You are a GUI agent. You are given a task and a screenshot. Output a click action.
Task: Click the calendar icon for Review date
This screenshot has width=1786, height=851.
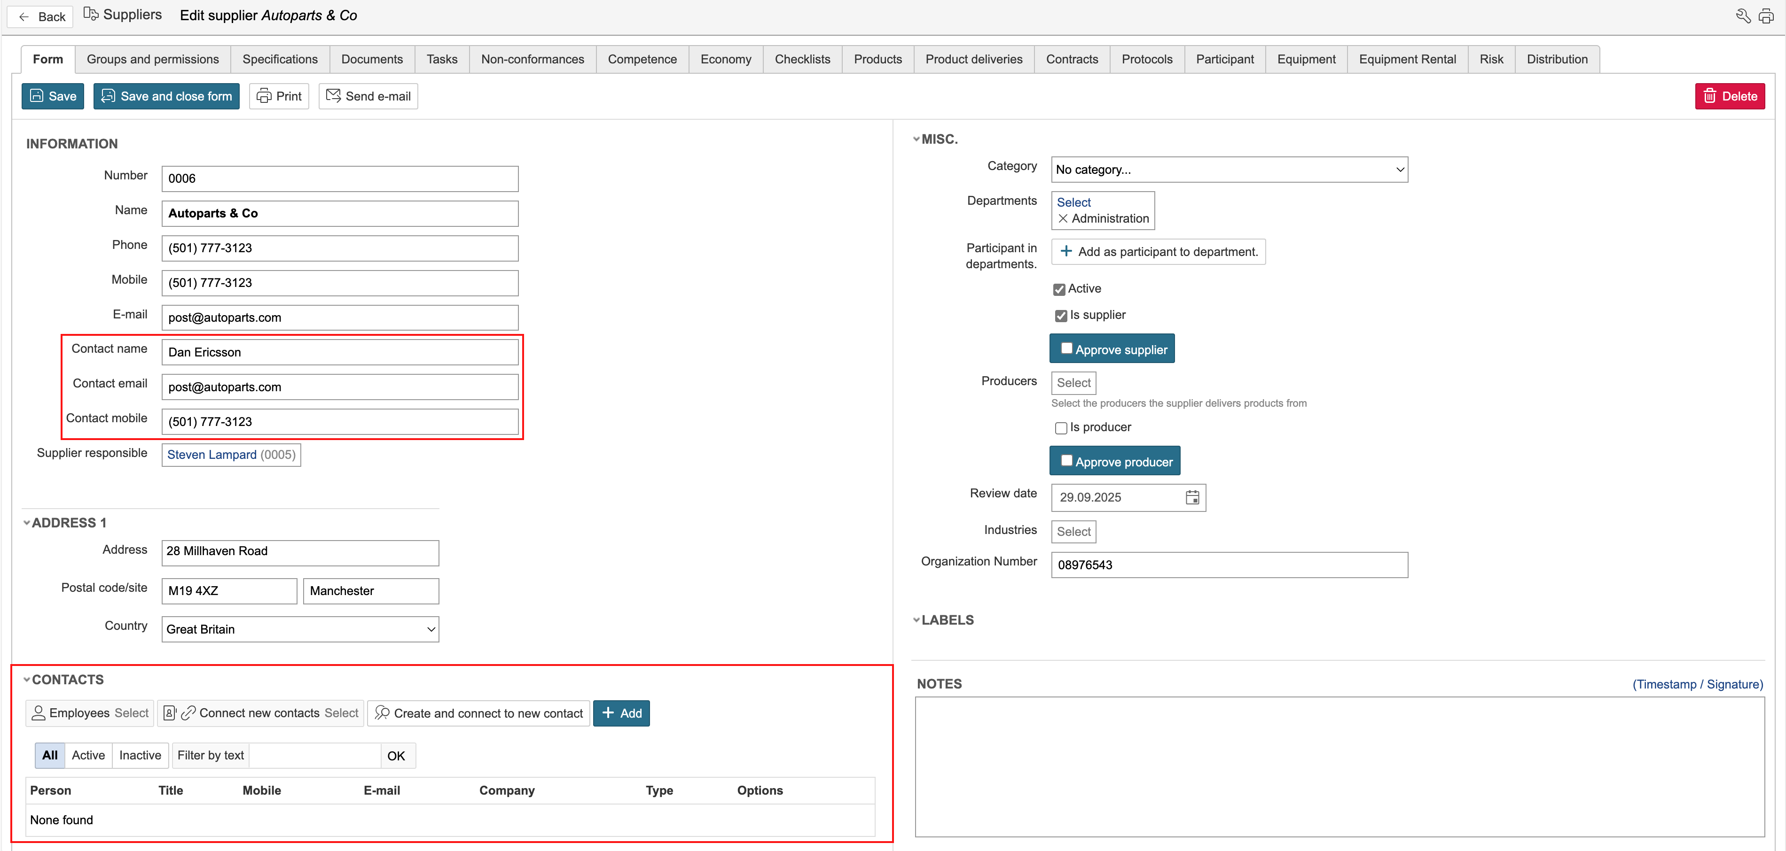point(1192,497)
